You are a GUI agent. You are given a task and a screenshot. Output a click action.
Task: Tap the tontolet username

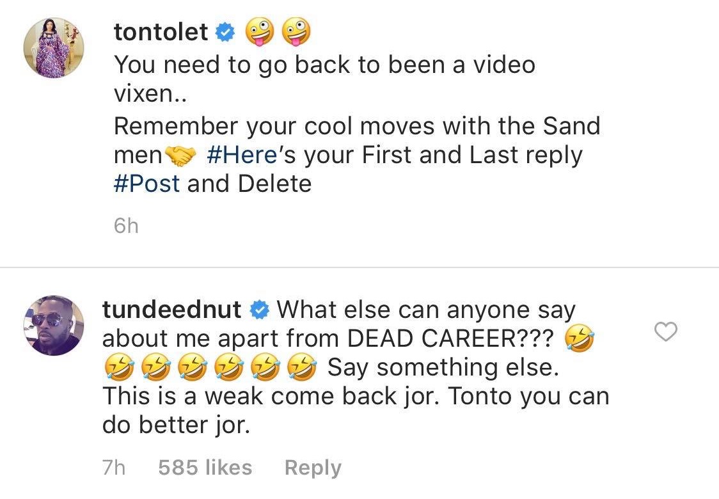pyautogui.click(x=161, y=32)
